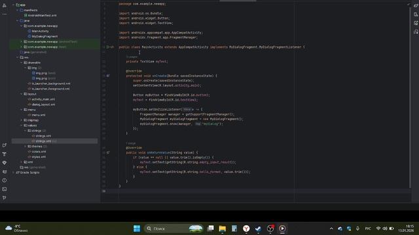Click the override gutter icon beside onCreate
The height and width of the screenshot is (235, 419).
pyautogui.click(x=108, y=76)
